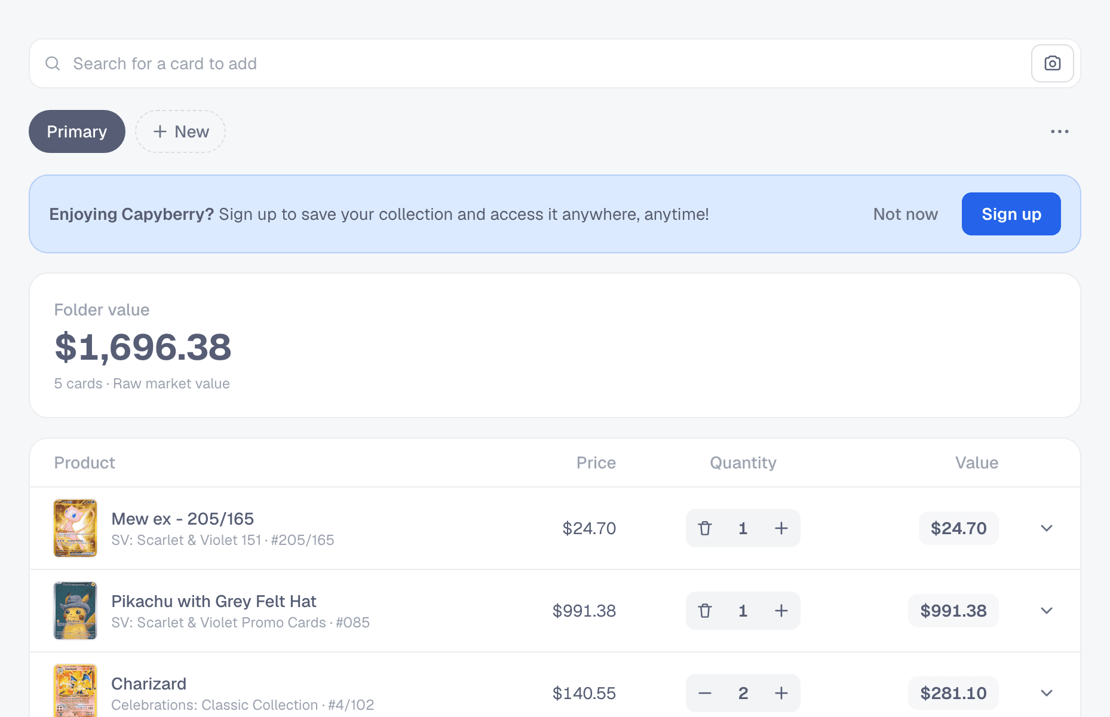1110x717 pixels.
Task: Dismiss the banner with Not now
Action: [905, 214]
